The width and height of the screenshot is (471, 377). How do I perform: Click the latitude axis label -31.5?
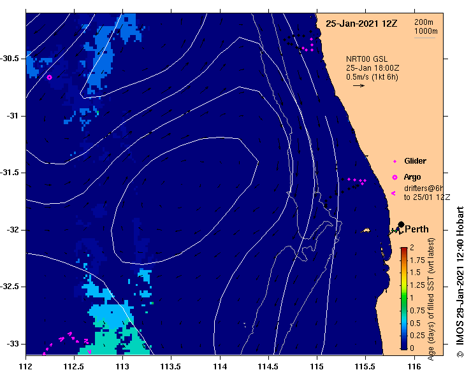[x=10, y=173]
